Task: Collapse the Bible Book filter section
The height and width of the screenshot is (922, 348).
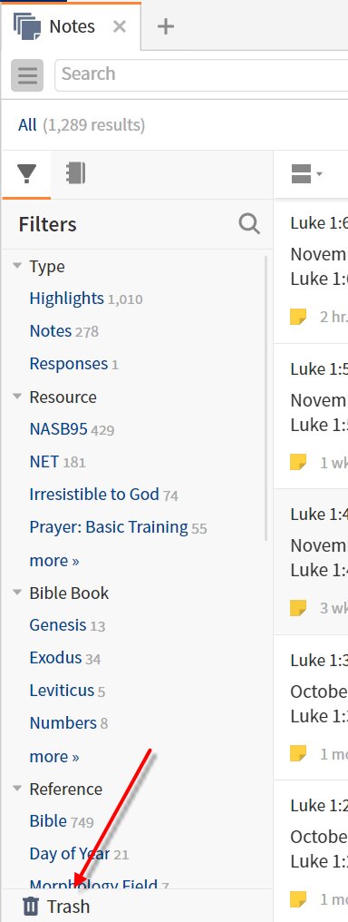Action: click(17, 592)
